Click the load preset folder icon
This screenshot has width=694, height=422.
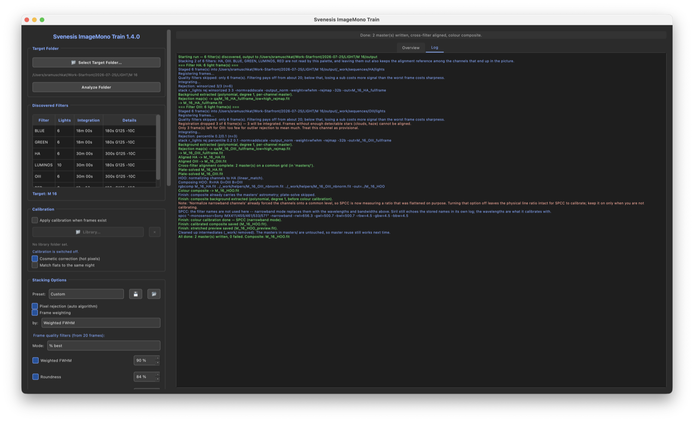coord(154,294)
